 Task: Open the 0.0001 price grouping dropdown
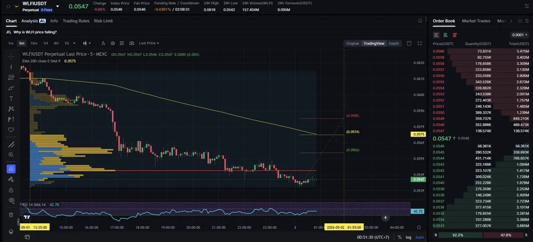coord(520,35)
